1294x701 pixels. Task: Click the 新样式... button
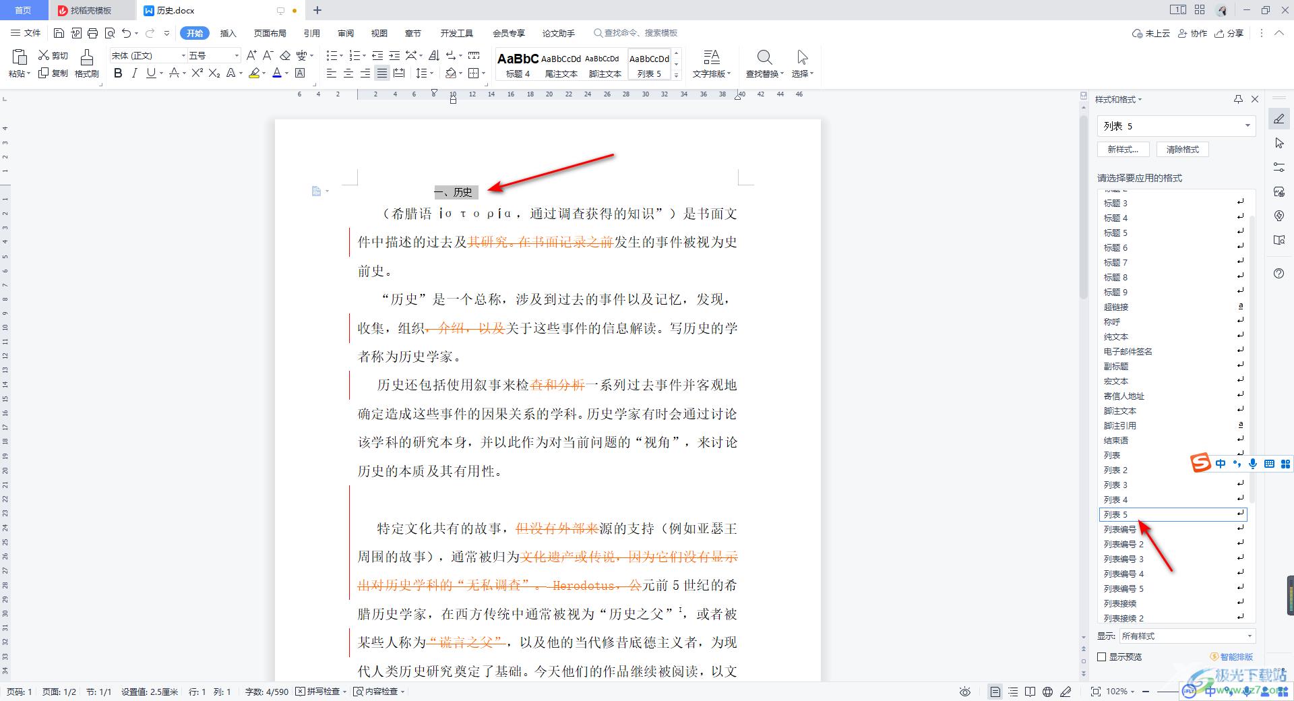(x=1123, y=150)
